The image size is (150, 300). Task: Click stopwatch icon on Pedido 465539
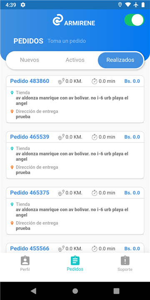coord(95,137)
